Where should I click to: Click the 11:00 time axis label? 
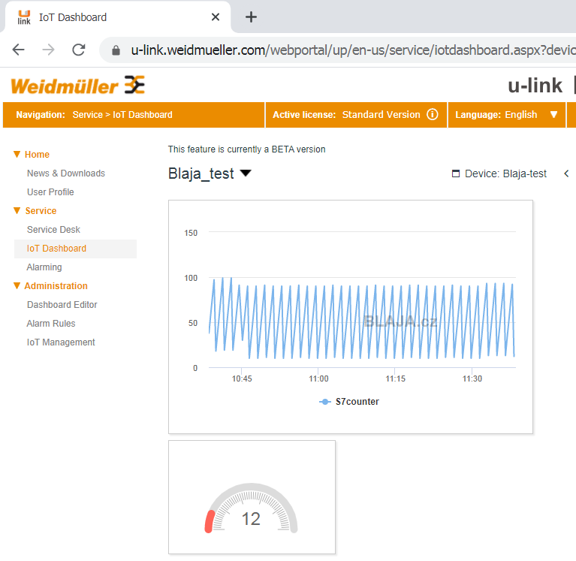pos(318,379)
